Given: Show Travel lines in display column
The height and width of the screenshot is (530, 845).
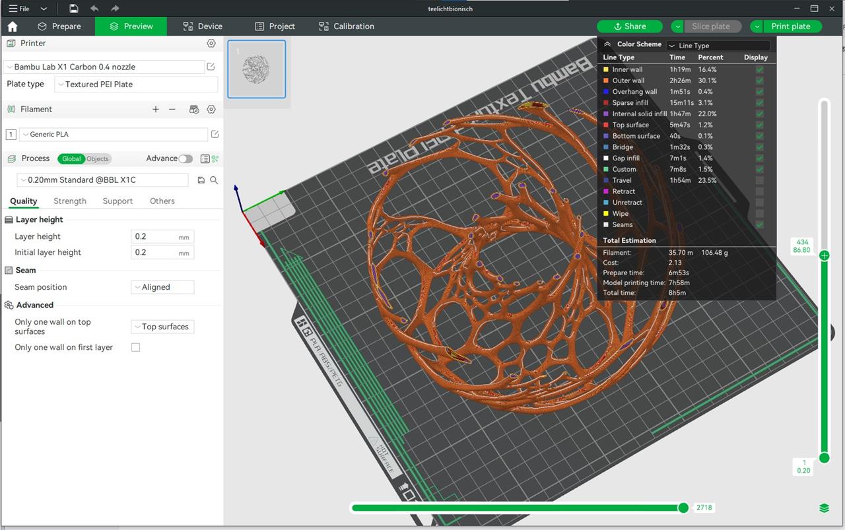Looking at the screenshot, I should (760, 180).
